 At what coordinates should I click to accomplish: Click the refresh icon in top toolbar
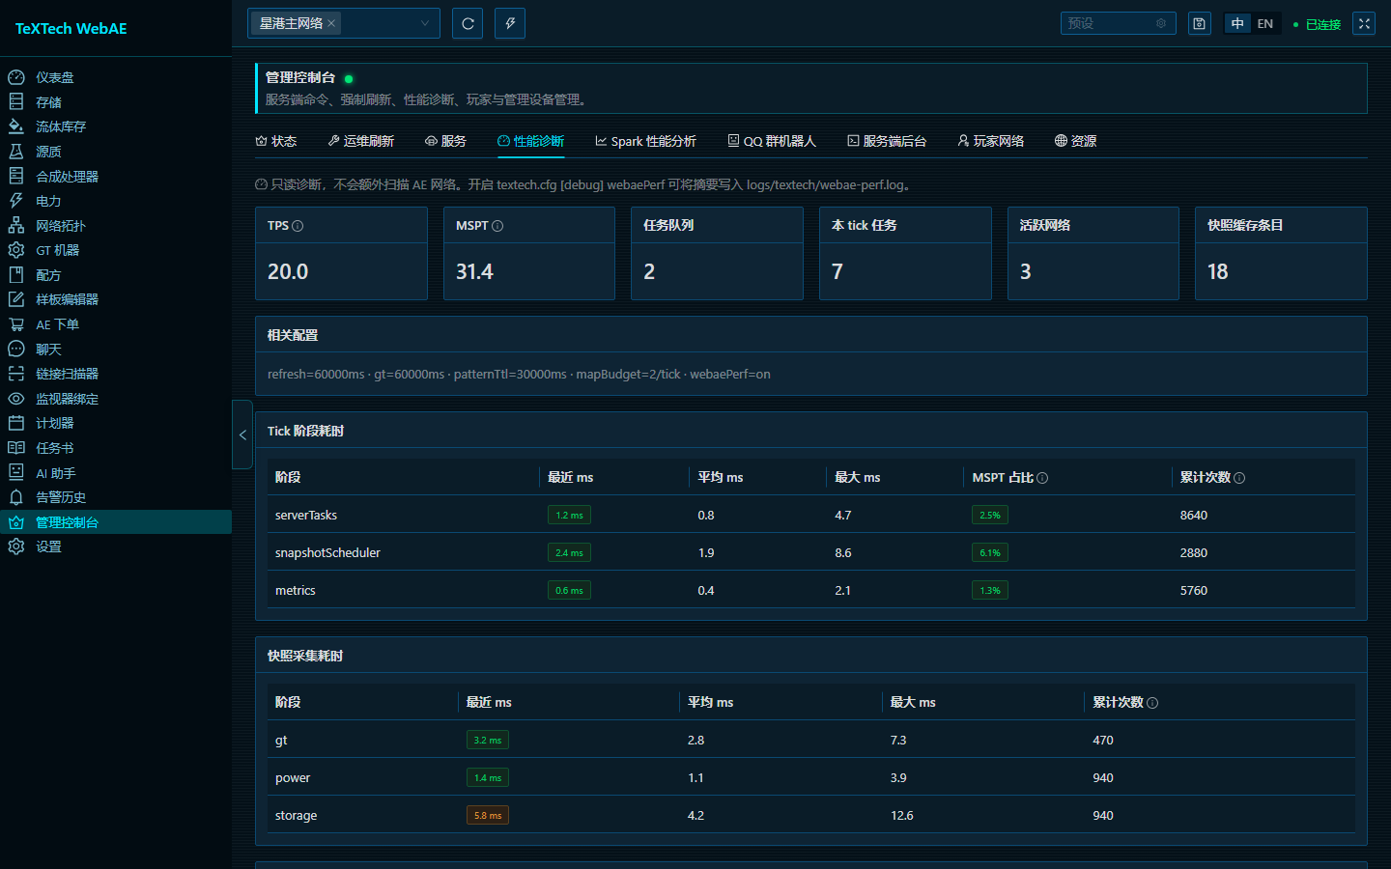coord(468,23)
